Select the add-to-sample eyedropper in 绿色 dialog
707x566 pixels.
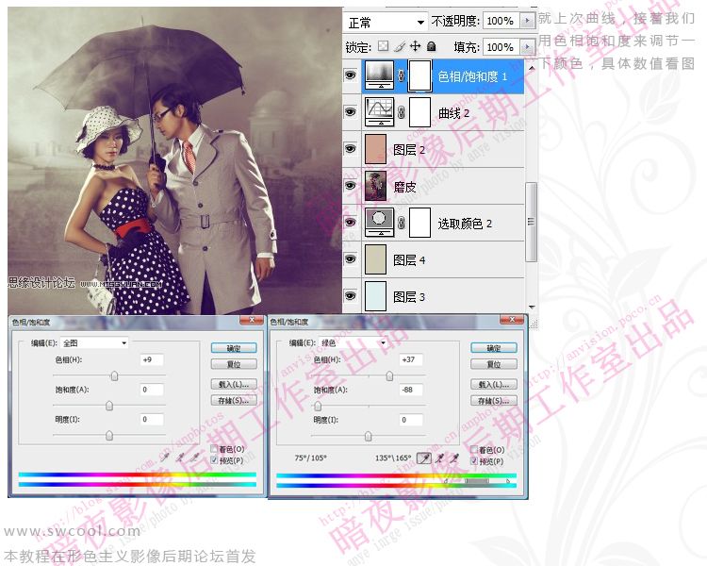tap(439, 458)
